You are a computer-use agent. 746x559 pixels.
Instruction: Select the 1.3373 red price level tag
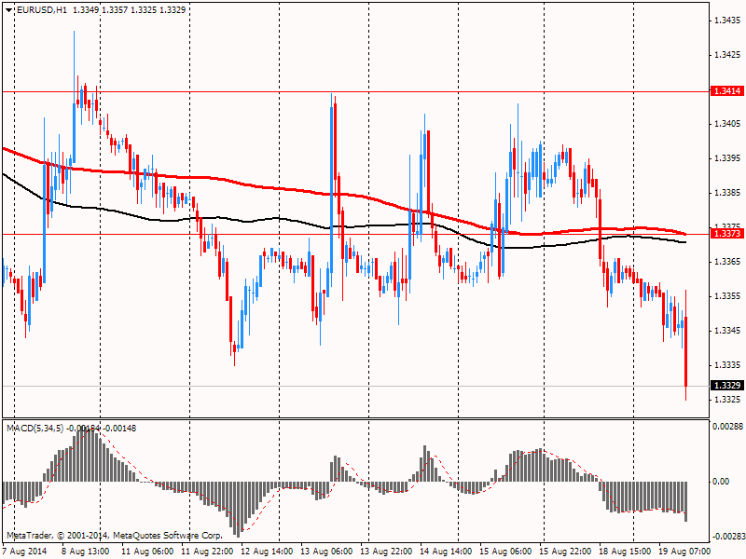[x=727, y=234]
